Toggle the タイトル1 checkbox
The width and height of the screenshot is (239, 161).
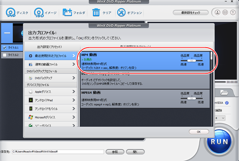pyautogui.click(x=4, y=48)
